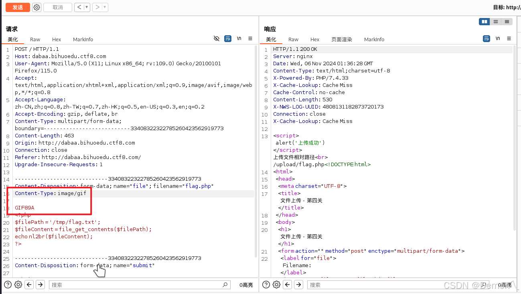This screenshot has height=294, width=521.
Task: Click the 取消 cancel button
Action: coord(58,7)
